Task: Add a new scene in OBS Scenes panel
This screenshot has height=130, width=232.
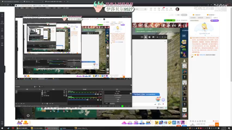Action: point(16,104)
